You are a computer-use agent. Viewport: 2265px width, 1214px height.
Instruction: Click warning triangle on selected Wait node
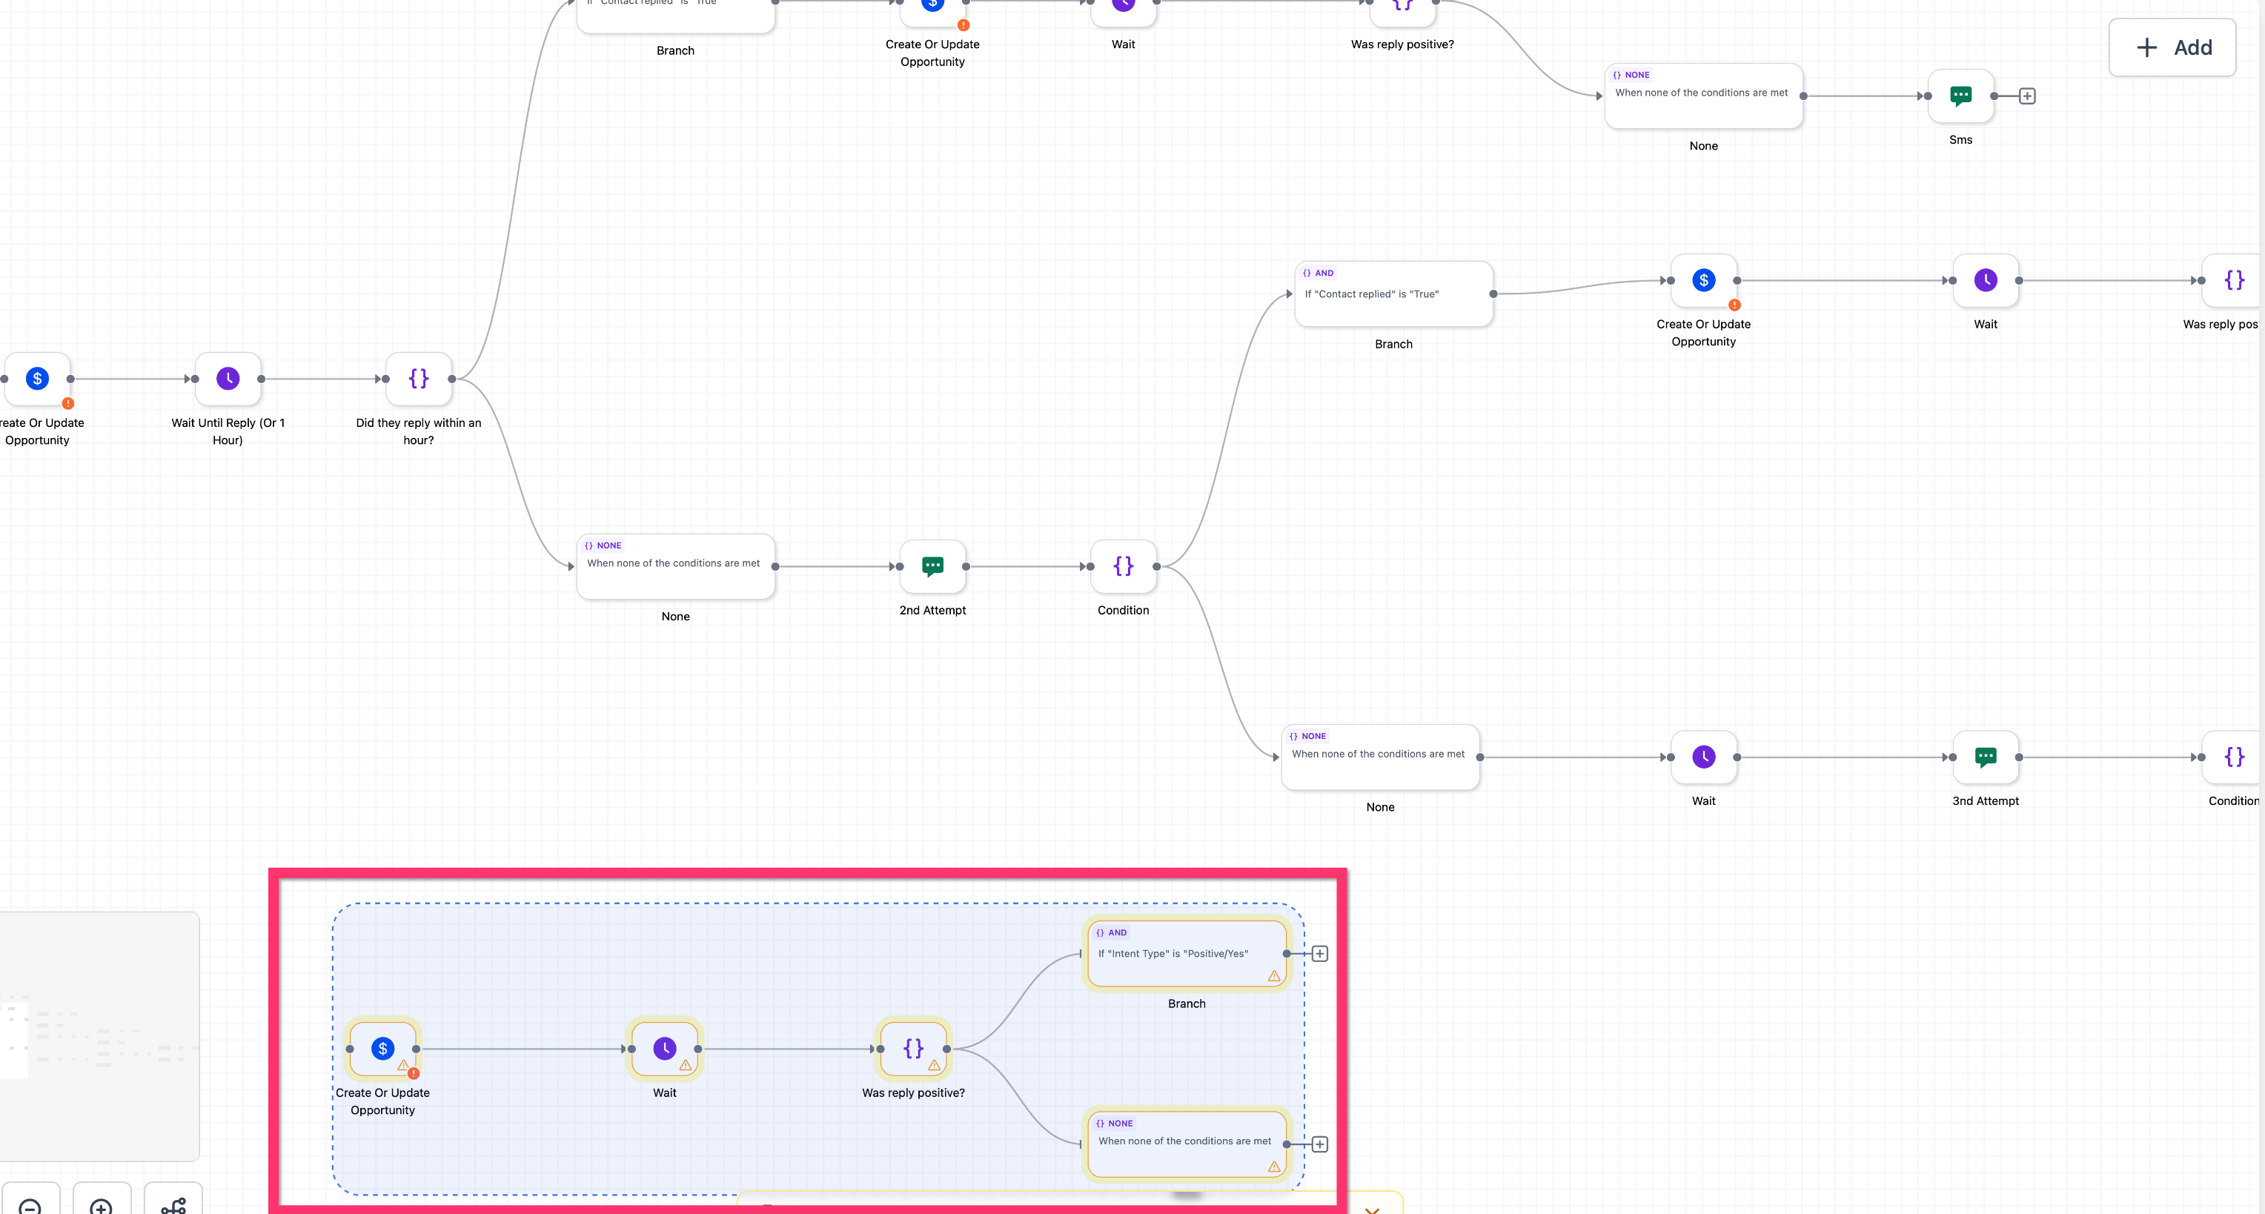pyautogui.click(x=685, y=1066)
